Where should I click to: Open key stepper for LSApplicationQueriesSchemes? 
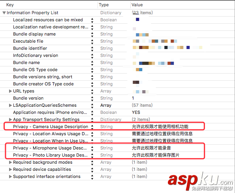click(x=92, y=106)
